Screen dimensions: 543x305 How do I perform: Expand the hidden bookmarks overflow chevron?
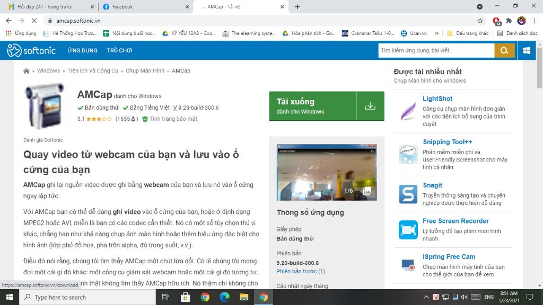point(437,33)
